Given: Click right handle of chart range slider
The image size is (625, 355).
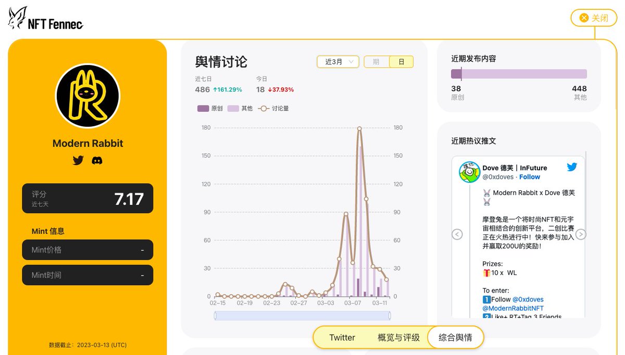Looking at the screenshot, I should coord(390,315).
